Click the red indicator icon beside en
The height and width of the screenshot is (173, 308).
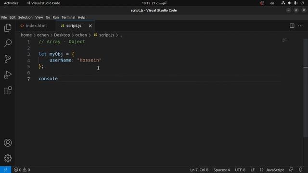pos(262,3)
